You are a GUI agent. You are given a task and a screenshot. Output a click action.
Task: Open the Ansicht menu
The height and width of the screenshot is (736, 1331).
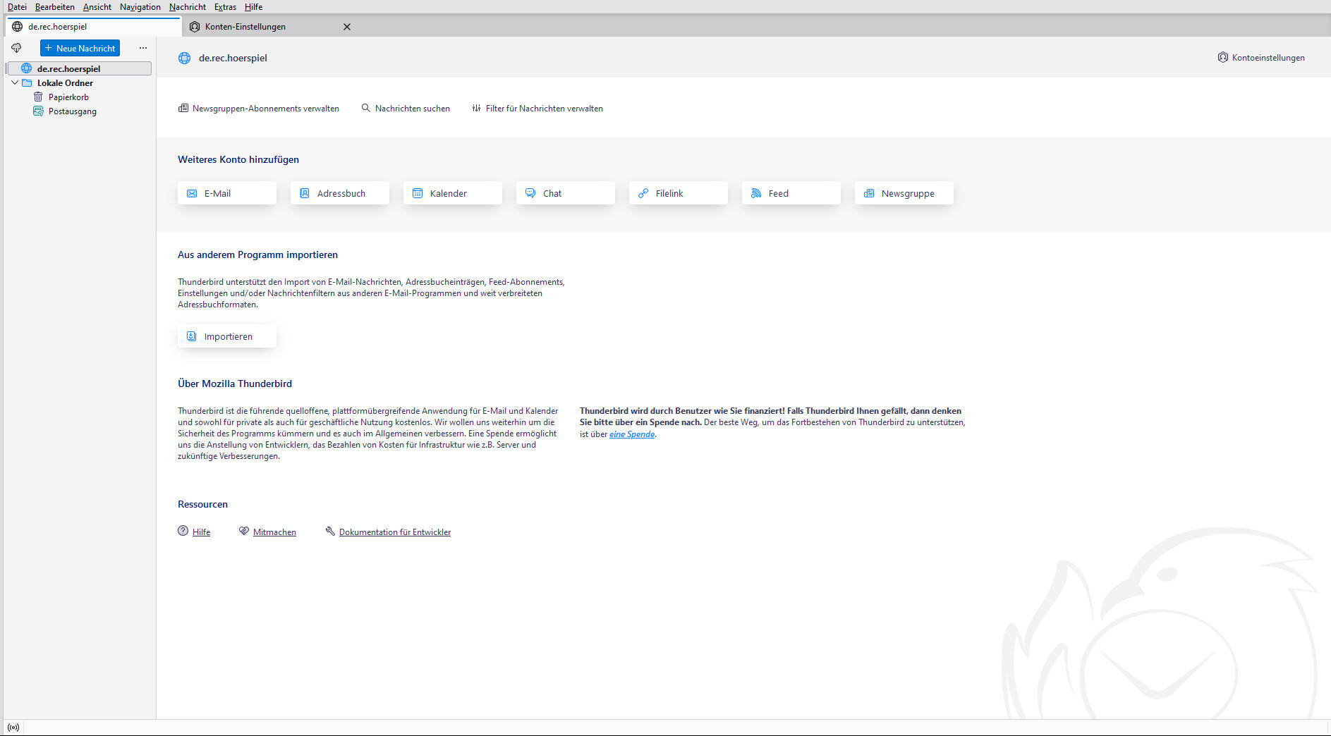pyautogui.click(x=97, y=7)
